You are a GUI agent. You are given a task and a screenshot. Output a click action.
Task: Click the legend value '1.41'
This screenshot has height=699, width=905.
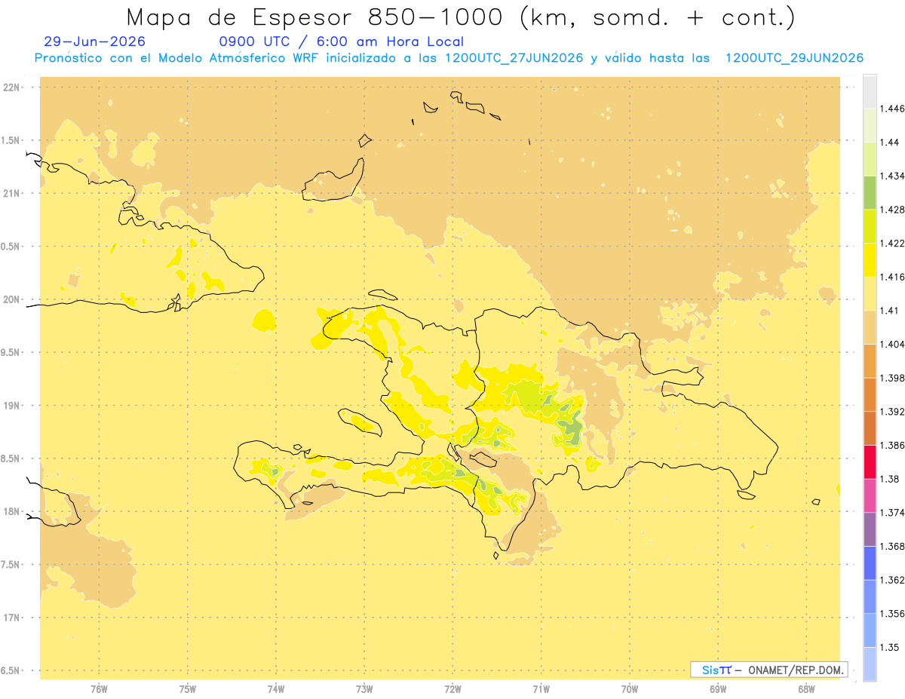point(889,310)
